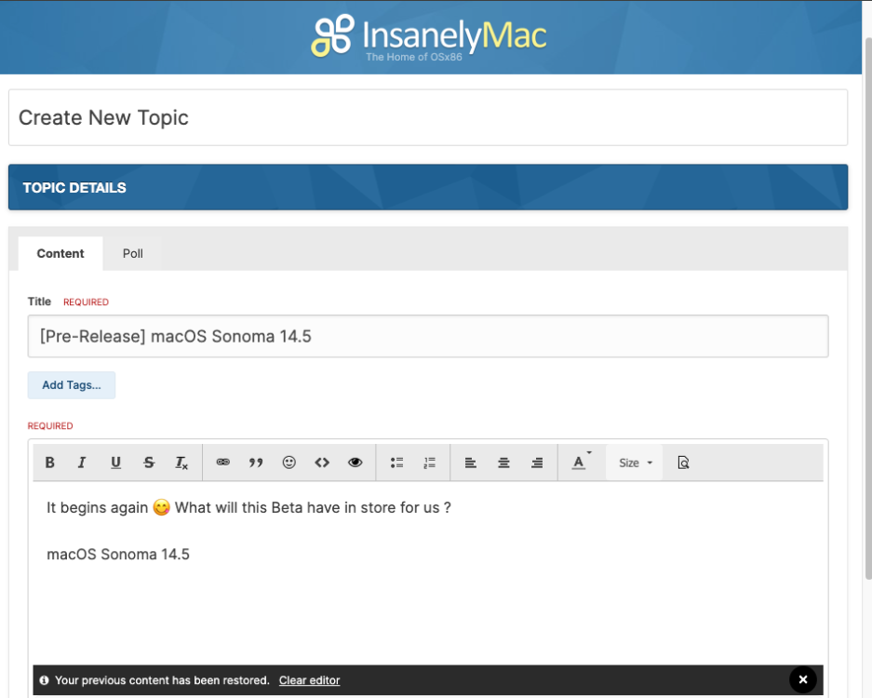872x698 pixels.
Task: Insert a numbered list
Action: (429, 463)
